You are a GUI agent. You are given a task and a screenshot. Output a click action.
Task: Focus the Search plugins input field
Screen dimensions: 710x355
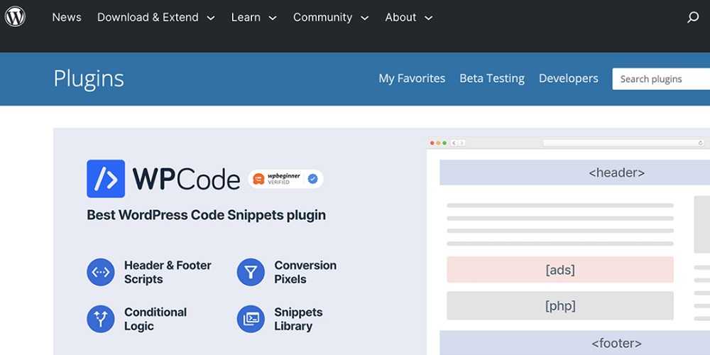click(661, 79)
